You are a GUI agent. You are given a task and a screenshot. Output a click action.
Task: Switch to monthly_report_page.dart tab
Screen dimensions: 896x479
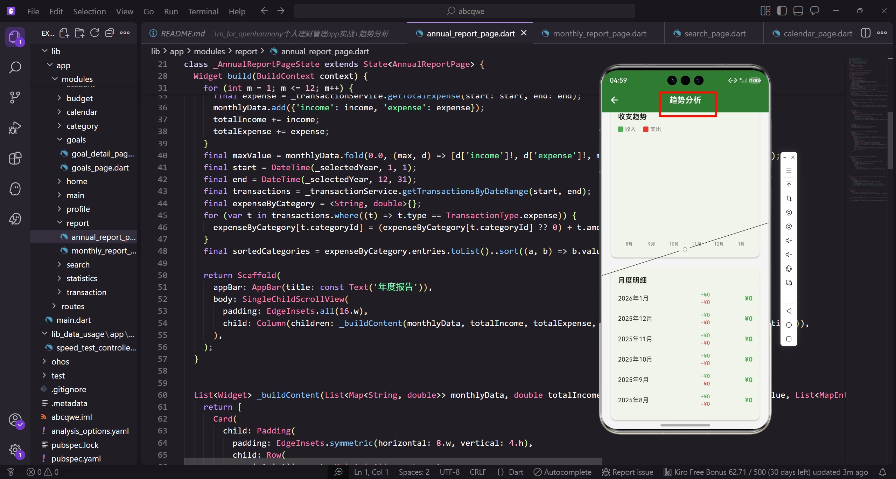coord(599,34)
